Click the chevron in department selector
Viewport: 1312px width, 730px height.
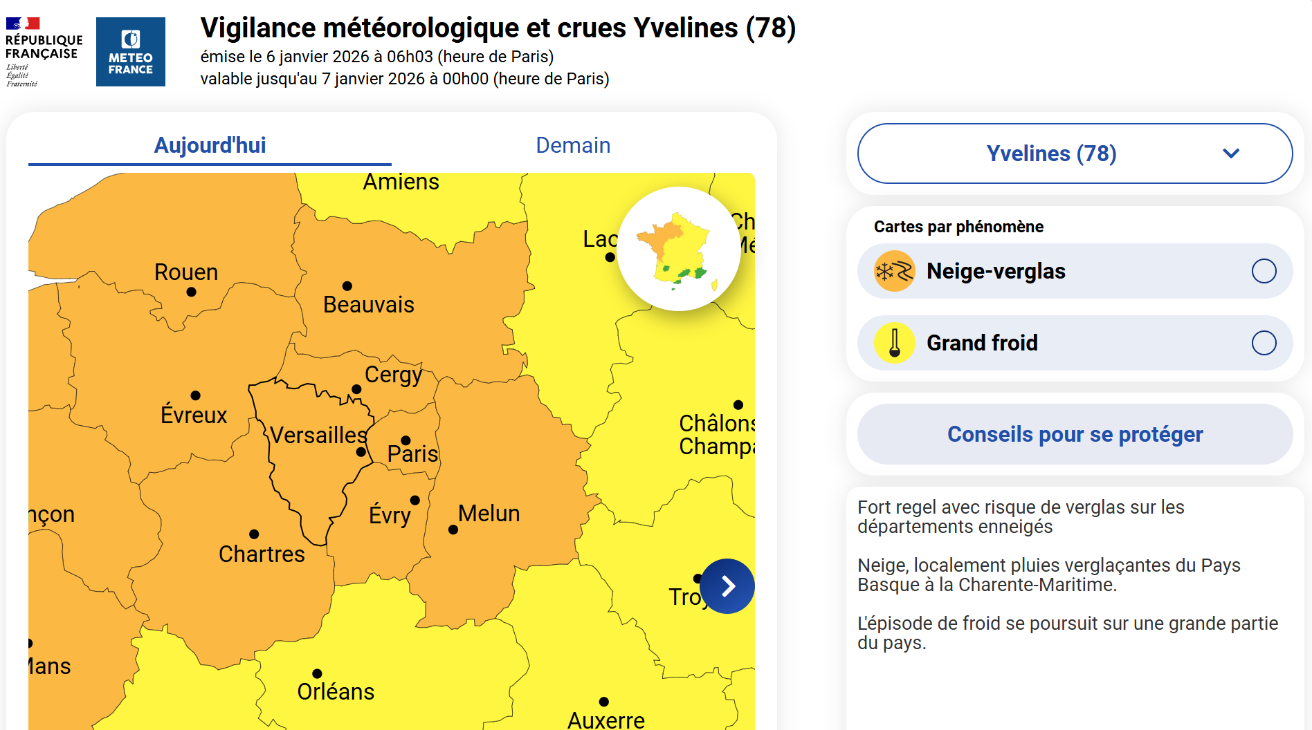(x=1231, y=153)
